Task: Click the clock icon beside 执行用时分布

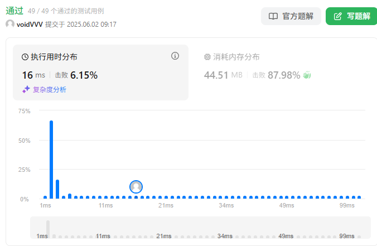Action: click(25, 57)
